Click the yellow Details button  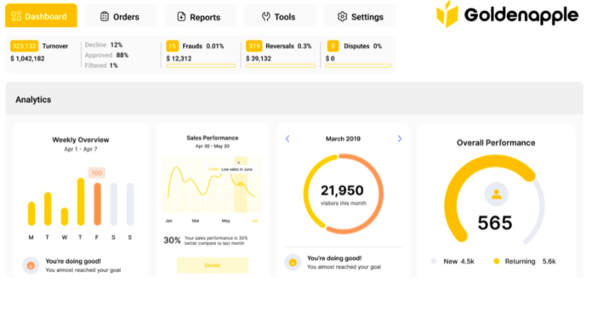213,265
